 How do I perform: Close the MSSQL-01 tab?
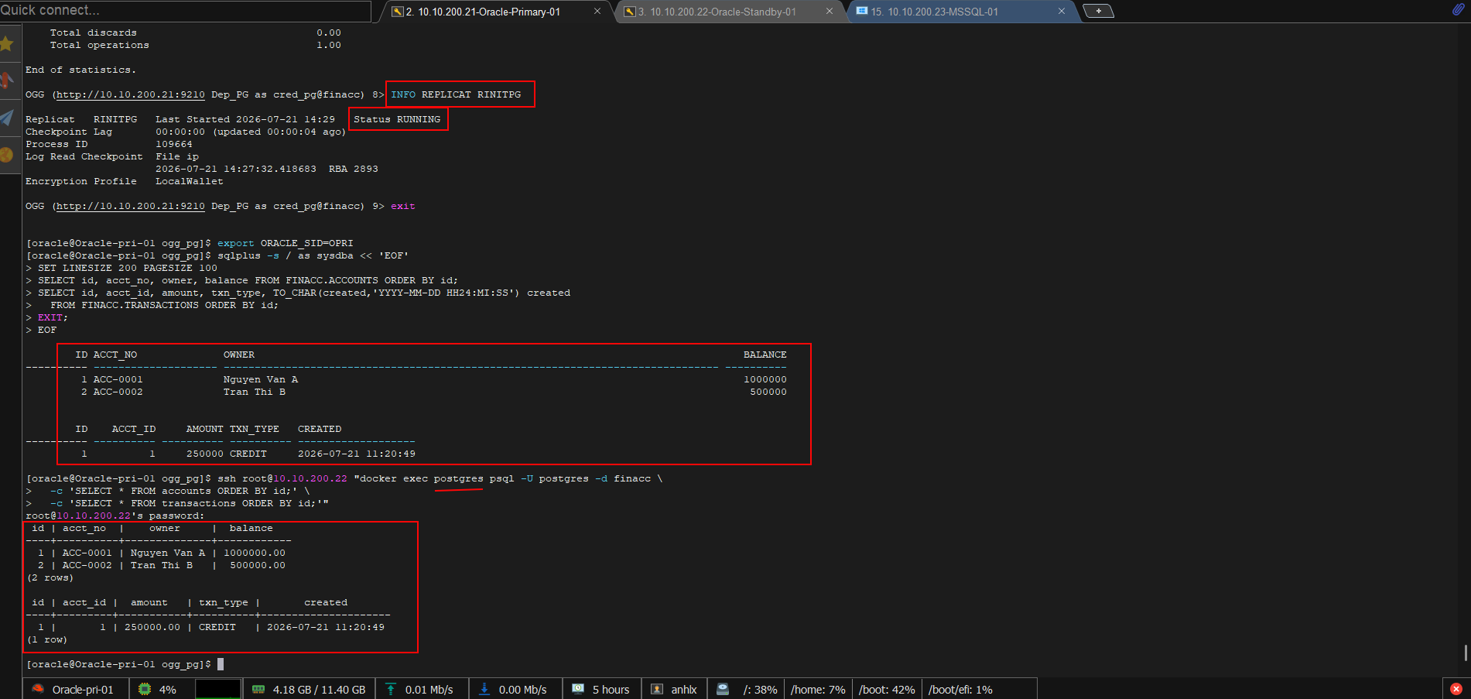point(1062,11)
